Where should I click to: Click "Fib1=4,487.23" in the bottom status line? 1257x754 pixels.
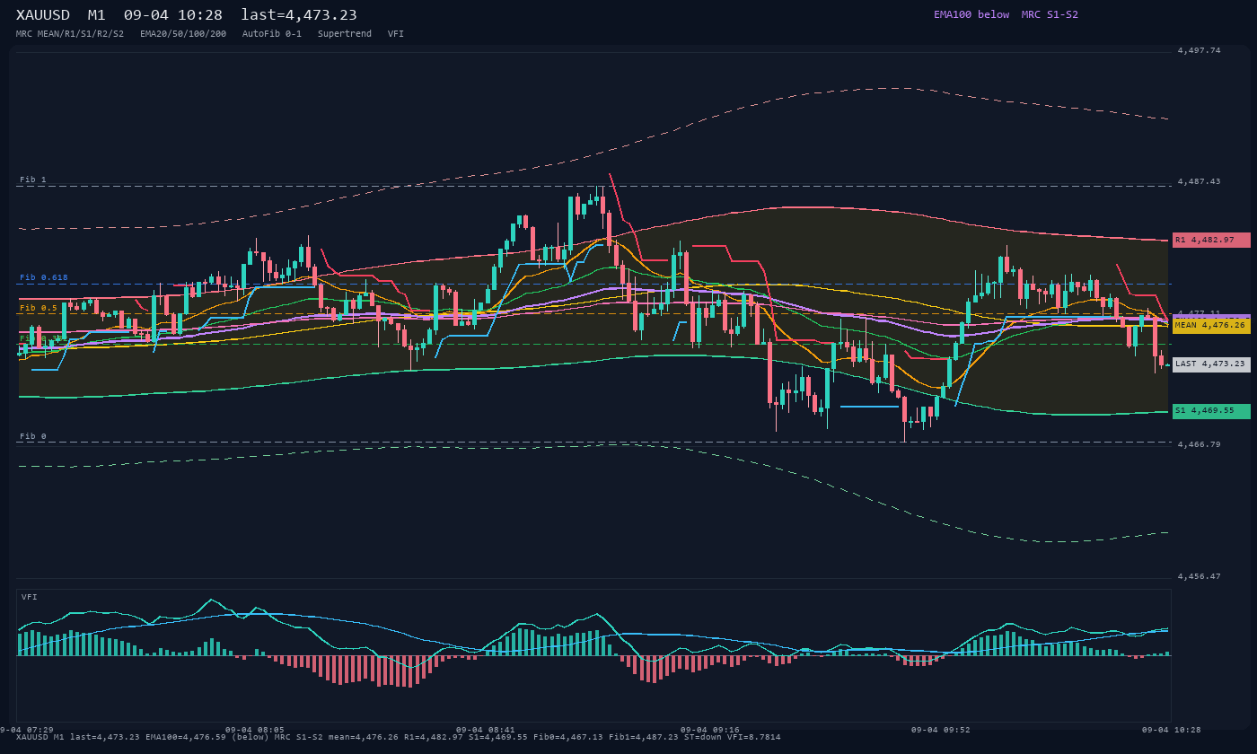pyautogui.click(x=644, y=737)
